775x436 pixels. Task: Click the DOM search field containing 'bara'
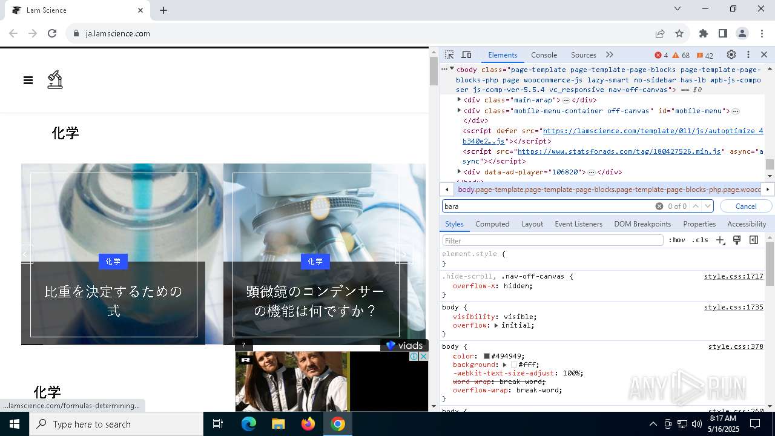(548, 206)
